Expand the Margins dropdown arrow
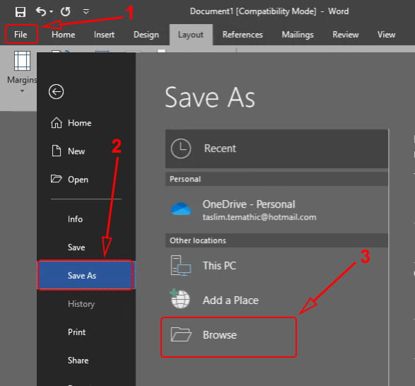Viewport: 415px width, 386px height. coord(22,90)
